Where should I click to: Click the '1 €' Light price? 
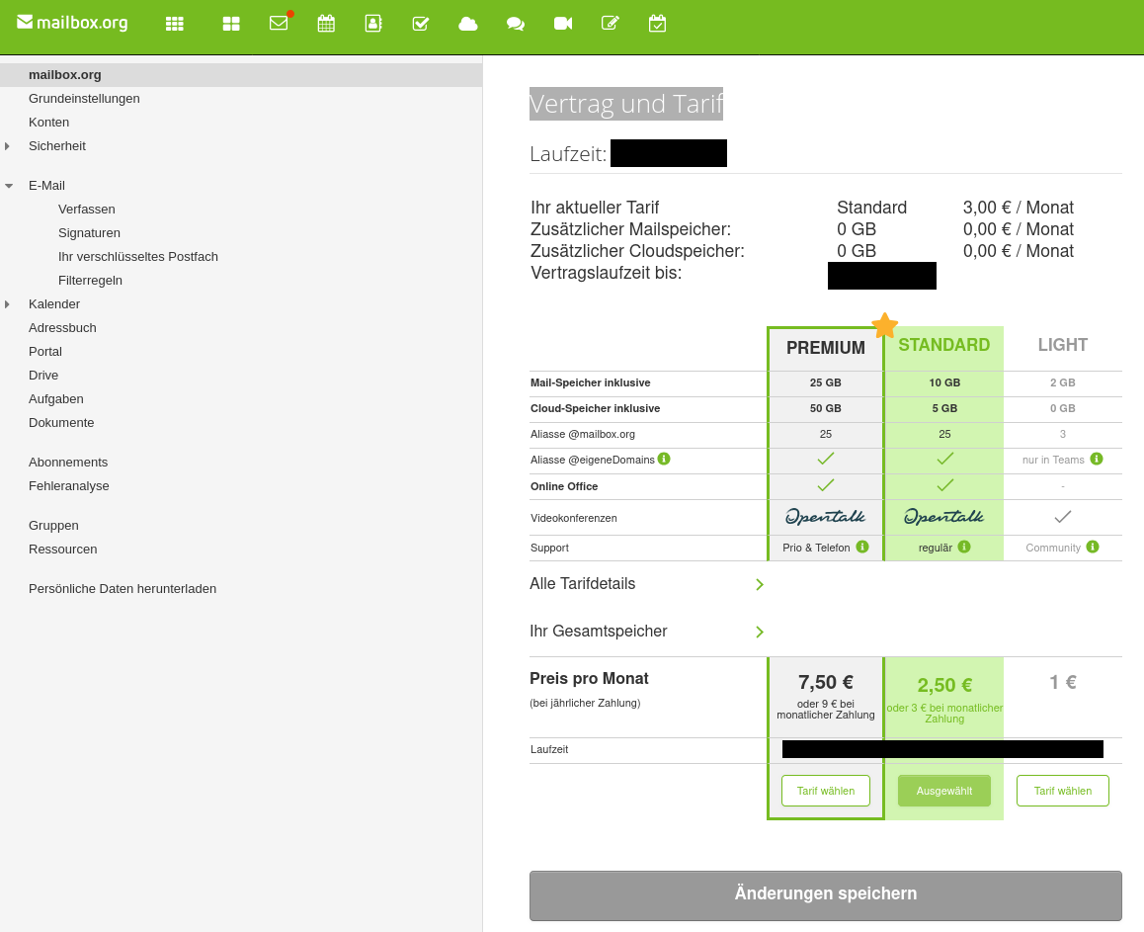(x=1063, y=682)
